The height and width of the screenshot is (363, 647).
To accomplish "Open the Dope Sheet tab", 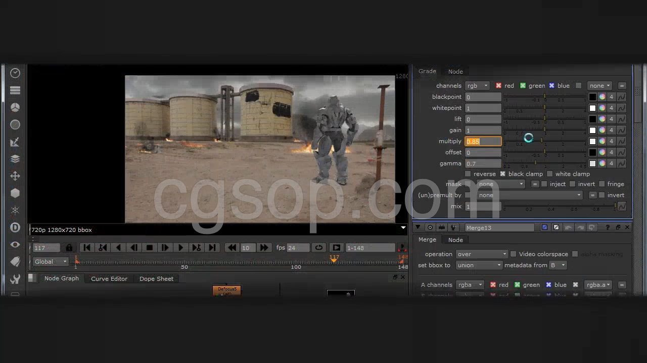I will click(156, 279).
